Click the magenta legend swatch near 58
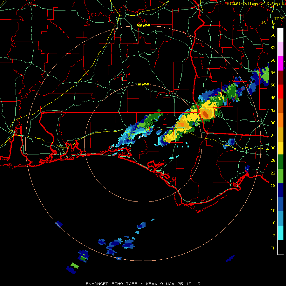Screen dimensions: 286x286 click(x=281, y=63)
